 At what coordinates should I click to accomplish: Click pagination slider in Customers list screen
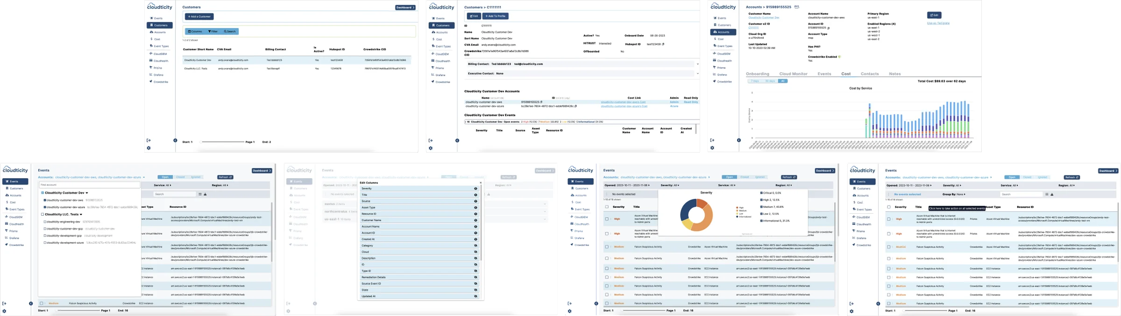(222, 142)
